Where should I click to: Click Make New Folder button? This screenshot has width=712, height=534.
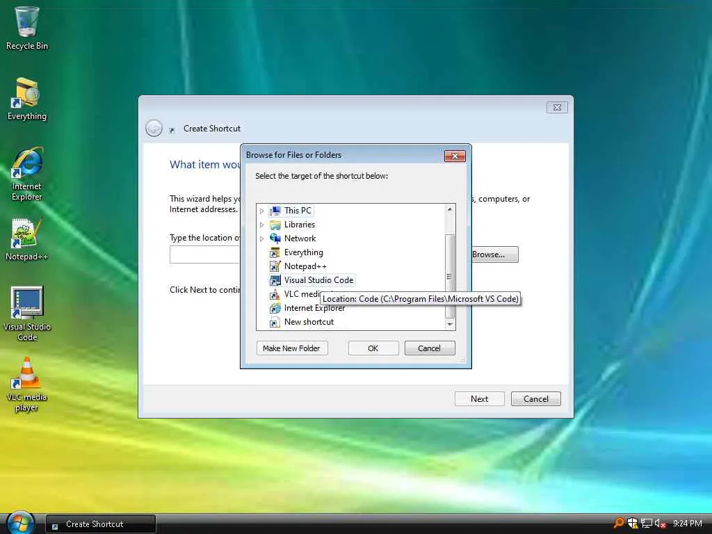pyautogui.click(x=291, y=348)
